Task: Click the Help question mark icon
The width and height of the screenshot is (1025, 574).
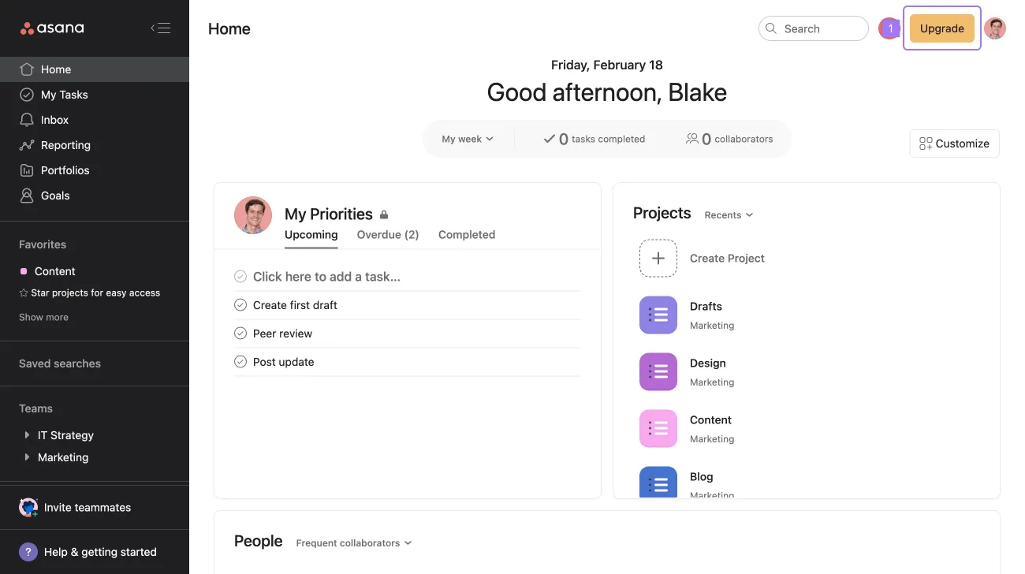Action: point(28,552)
